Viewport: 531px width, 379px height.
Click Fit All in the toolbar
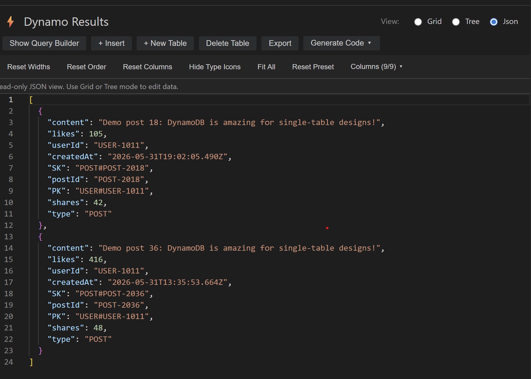coord(266,67)
